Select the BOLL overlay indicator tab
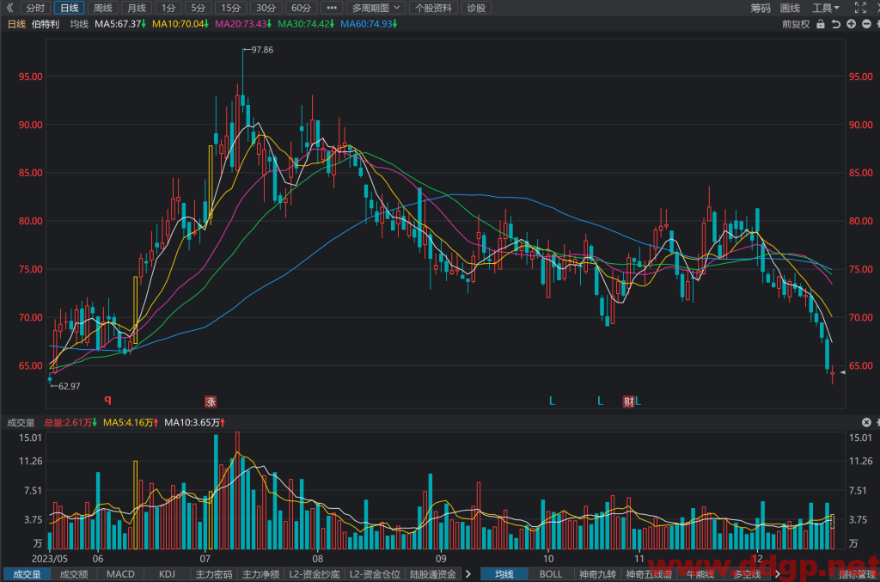Image resolution: width=880 pixels, height=582 pixels. point(551,574)
